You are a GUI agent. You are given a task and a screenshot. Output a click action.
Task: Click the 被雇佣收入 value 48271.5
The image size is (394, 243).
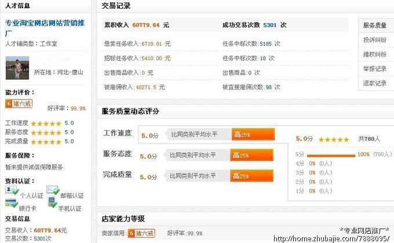tap(146, 87)
